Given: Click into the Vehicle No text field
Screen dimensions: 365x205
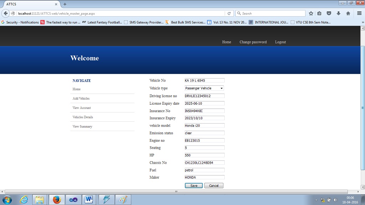Looking at the screenshot, I should click(204, 81).
